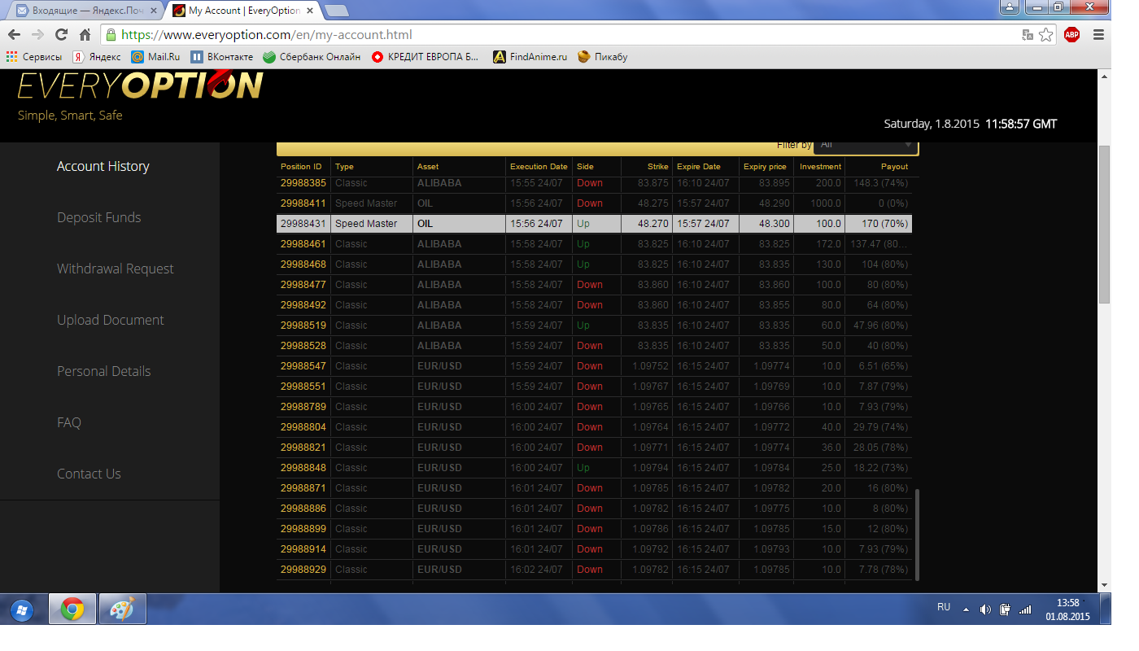Click the browser back arrow

click(14, 35)
